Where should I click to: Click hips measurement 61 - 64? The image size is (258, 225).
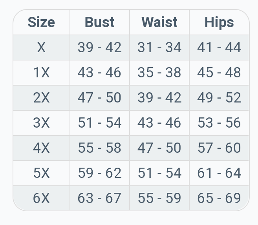point(219,173)
